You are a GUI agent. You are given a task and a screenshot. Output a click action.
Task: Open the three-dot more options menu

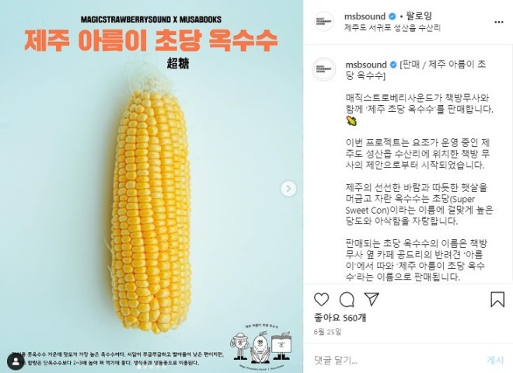(498, 22)
